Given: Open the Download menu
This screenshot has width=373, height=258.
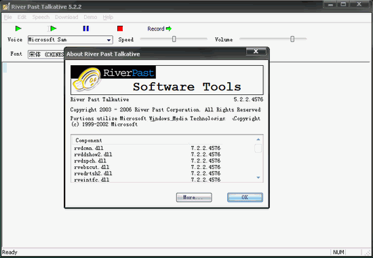Looking at the screenshot, I should coord(66,17).
